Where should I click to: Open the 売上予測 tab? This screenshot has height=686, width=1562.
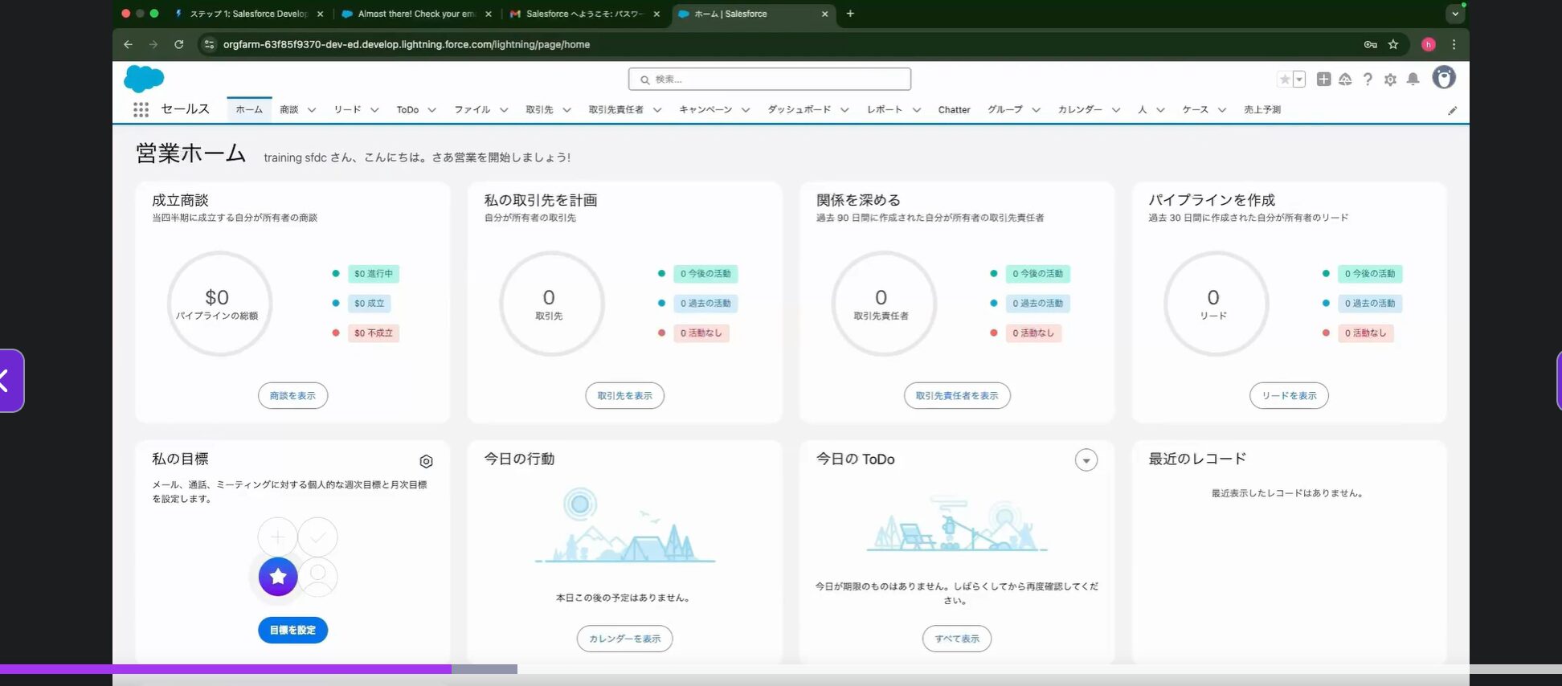[x=1262, y=109]
